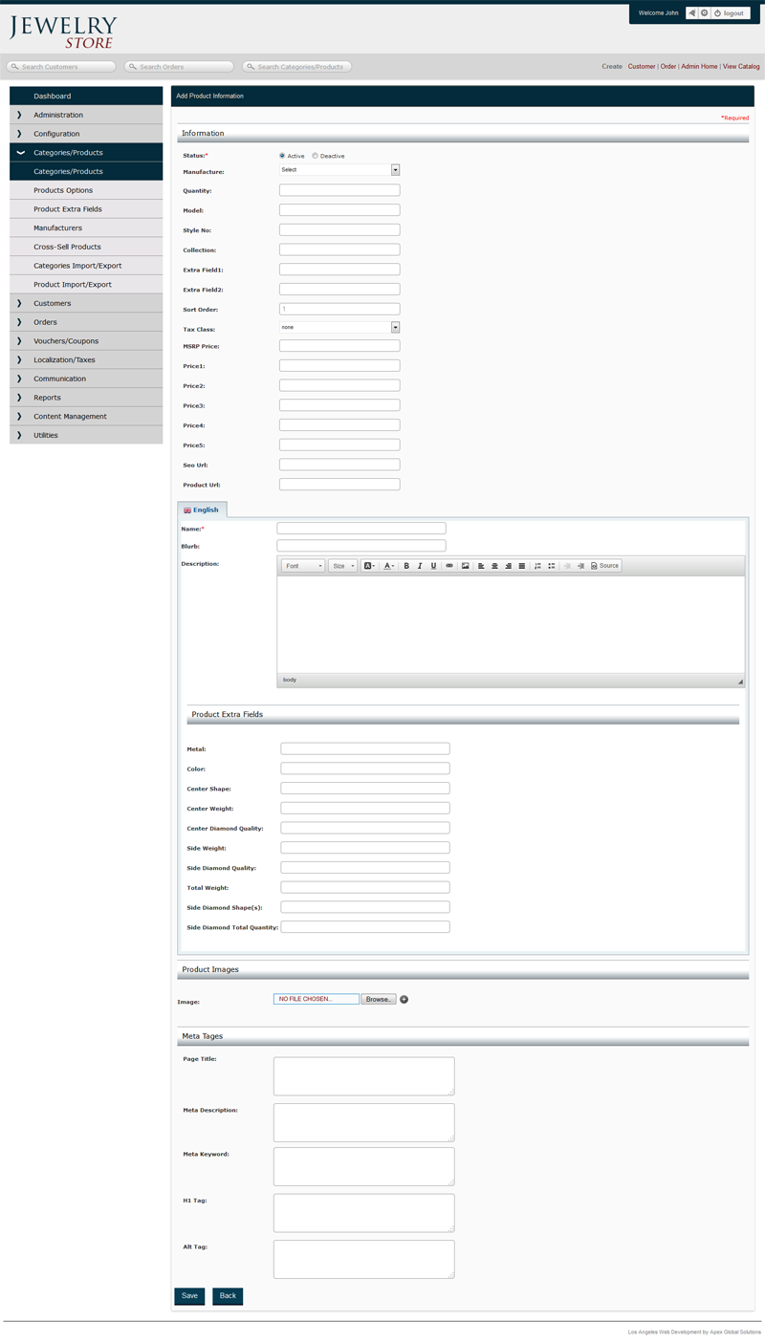The image size is (765, 1343).
Task: Click the Search Customers field
Action: [x=61, y=67]
